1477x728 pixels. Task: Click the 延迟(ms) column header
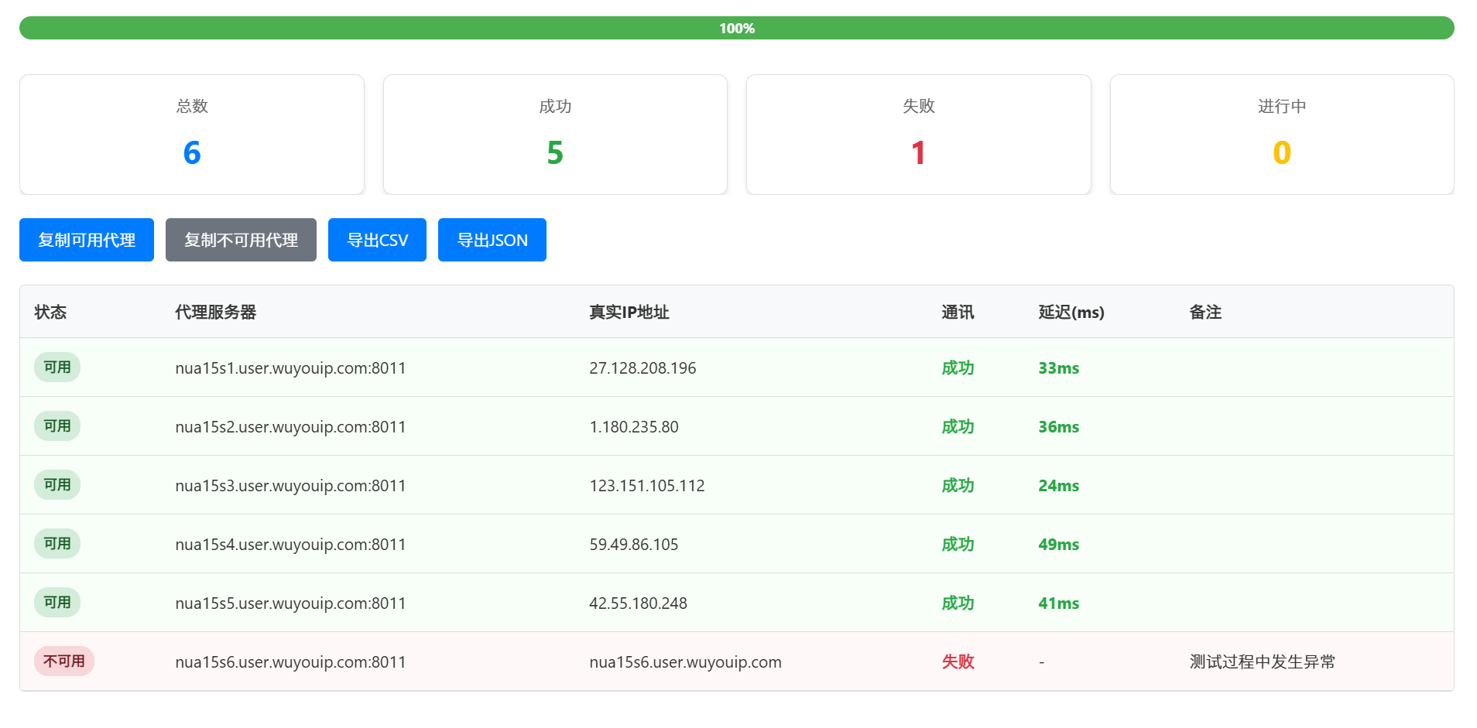pos(1071,312)
